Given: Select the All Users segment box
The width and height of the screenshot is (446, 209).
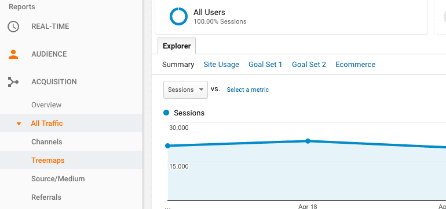Looking at the screenshot, I should click(291, 17).
